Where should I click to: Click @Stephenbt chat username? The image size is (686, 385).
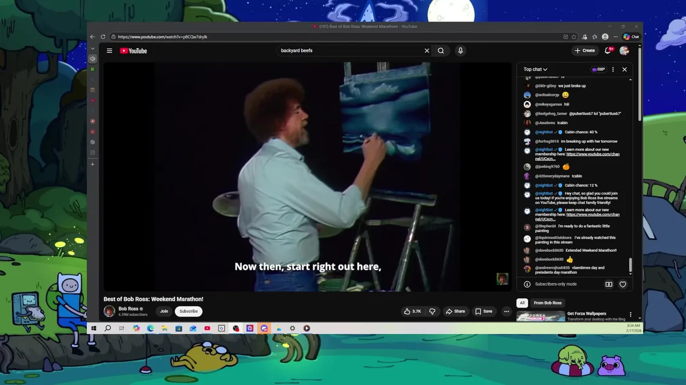[x=546, y=226]
